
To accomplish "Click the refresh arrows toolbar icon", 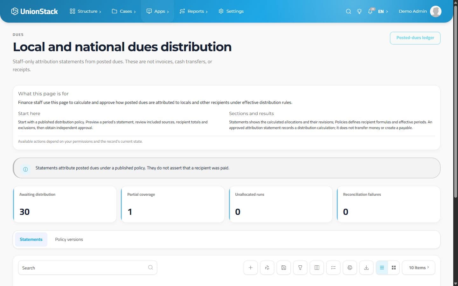I will pos(267,268).
